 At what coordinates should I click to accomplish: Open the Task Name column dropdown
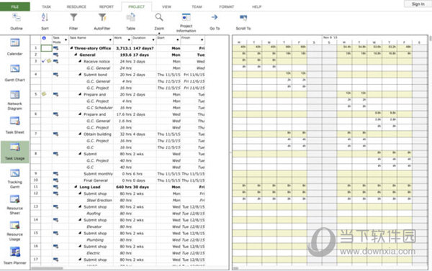(x=110, y=40)
